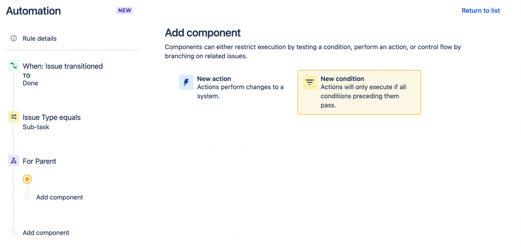Click the NEW badge next to Automation
Image resolution: width=521 pixels, height=247 pixels.
[125, 11]
